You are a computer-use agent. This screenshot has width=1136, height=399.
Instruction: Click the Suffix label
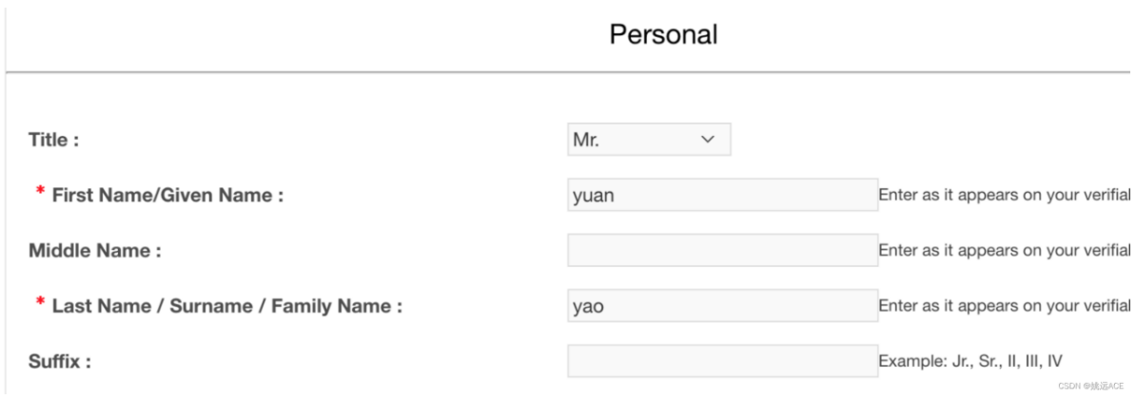(x=59, y=361)
